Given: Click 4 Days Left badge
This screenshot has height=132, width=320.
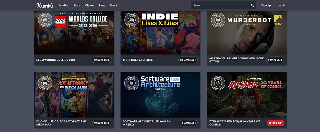Looking at the screenshot, I should pos(189,123).
